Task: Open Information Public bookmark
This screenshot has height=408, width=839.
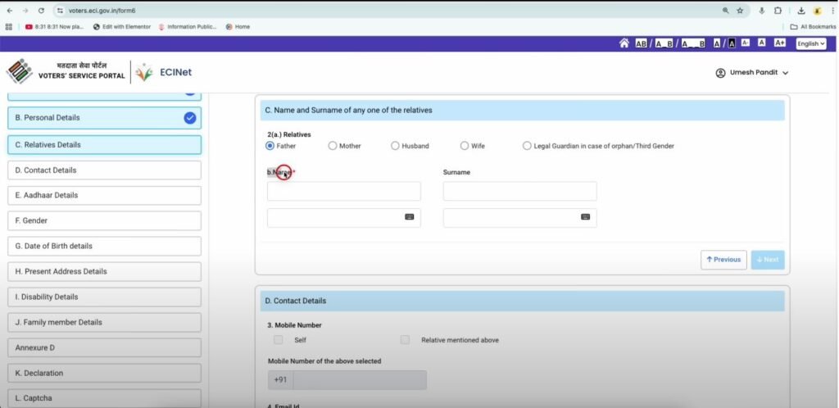Action: point(188,27)
